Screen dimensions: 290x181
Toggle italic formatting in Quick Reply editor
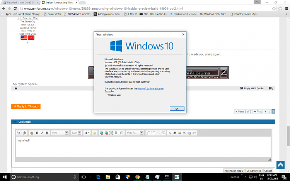[x=42, y=133]
